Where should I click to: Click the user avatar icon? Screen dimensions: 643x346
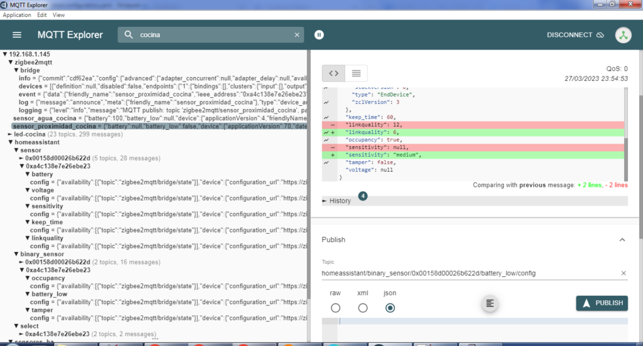[x=623, y=35]
